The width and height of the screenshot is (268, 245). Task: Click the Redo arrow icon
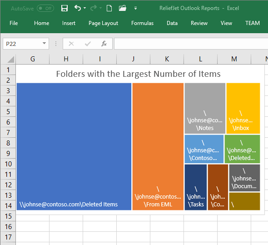pyautogui.click(x=94, y=8)
